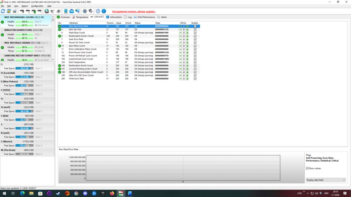Open Firefox from the taskbar
This screenshot has width=351, height=197.
click(x=112, y=193)
